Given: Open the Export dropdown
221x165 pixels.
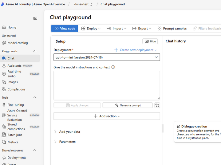Looking at the screenshot, I should pyautogui.click(x=141, y=29).
